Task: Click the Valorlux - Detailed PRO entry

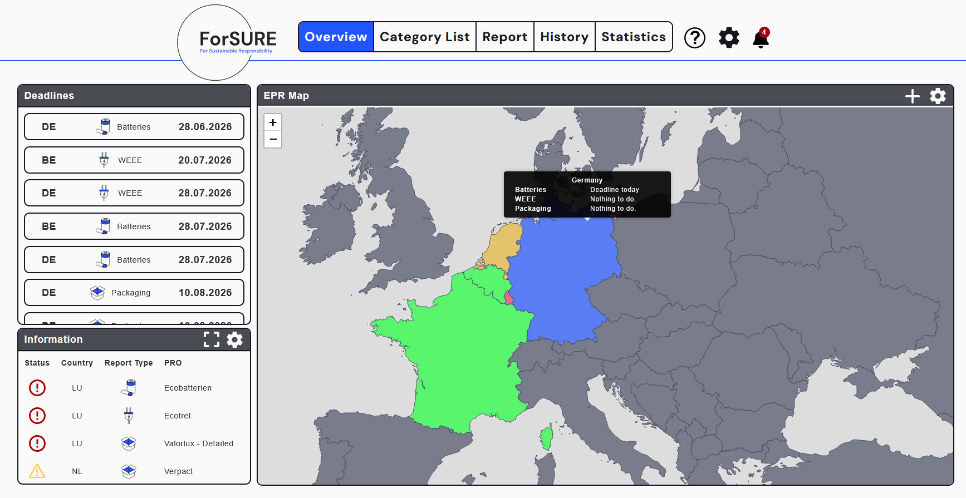Action: pos(199,443)
